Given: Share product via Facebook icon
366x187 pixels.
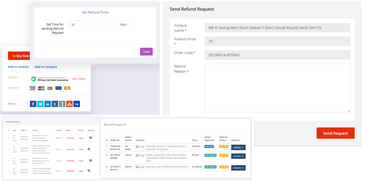Looking at the screenshot, I should [33, 104].
